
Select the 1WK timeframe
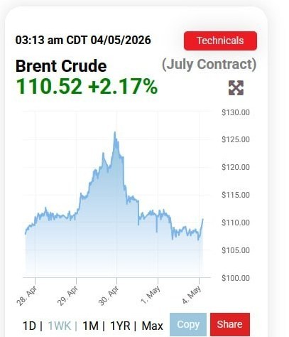pos(60,326)
